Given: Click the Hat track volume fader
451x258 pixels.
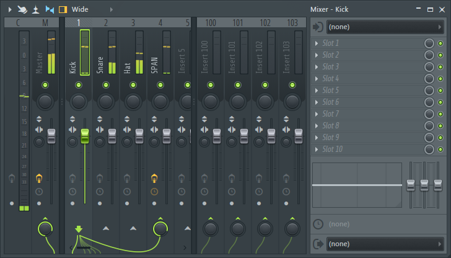Looking at the screenshot, I should (x=139, y=136).
